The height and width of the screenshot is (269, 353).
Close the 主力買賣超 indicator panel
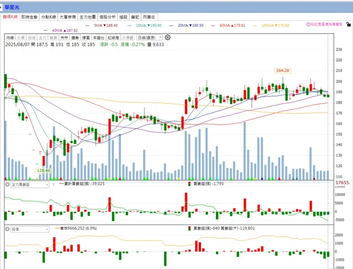[x=8, y=184]
